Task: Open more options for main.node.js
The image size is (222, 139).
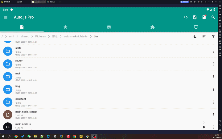Action: [213, 127]
